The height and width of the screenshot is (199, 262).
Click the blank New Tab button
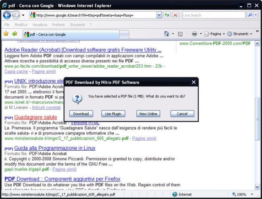click(x=124, y=35)
